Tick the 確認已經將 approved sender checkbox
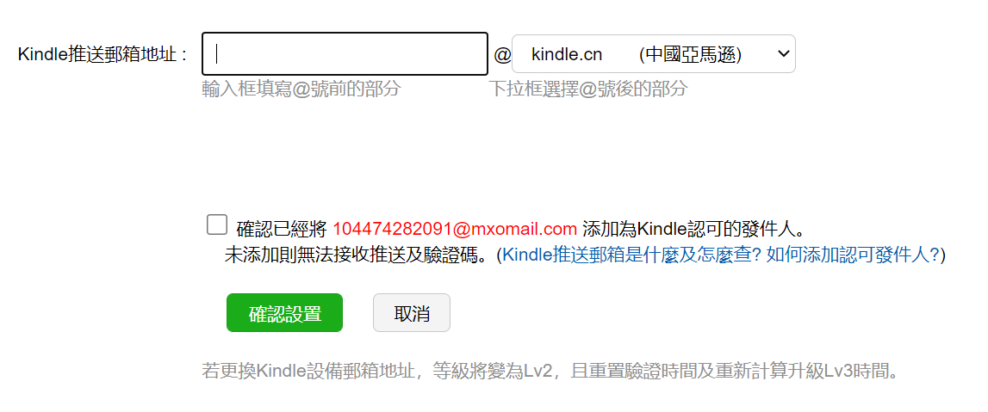Viewport: 988px width, 412px height. (x=217, y=225)
